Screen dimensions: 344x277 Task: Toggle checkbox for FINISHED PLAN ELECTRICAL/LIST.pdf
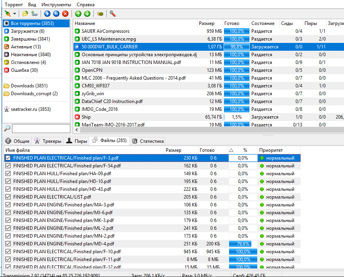8,197
